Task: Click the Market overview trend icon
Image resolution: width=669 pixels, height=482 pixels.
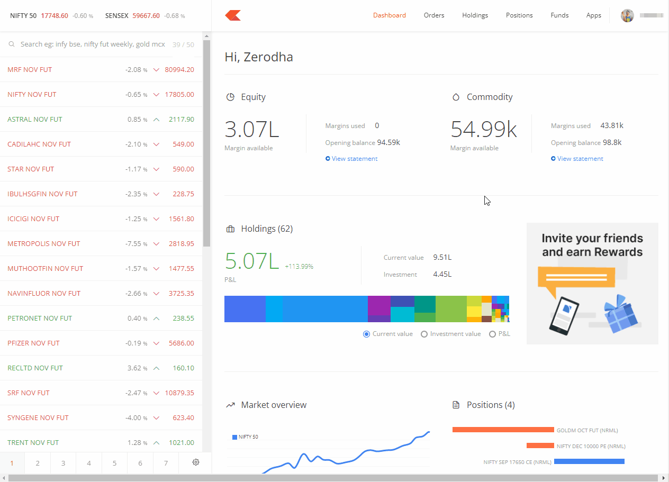Action: 230,405
